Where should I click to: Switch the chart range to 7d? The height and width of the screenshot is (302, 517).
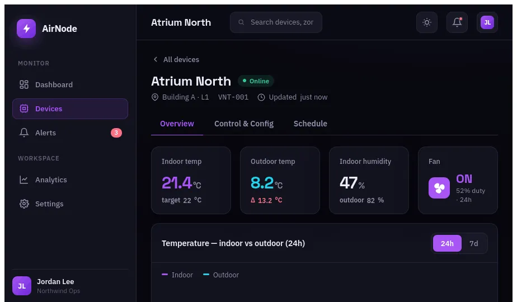(x=474, y=243)
